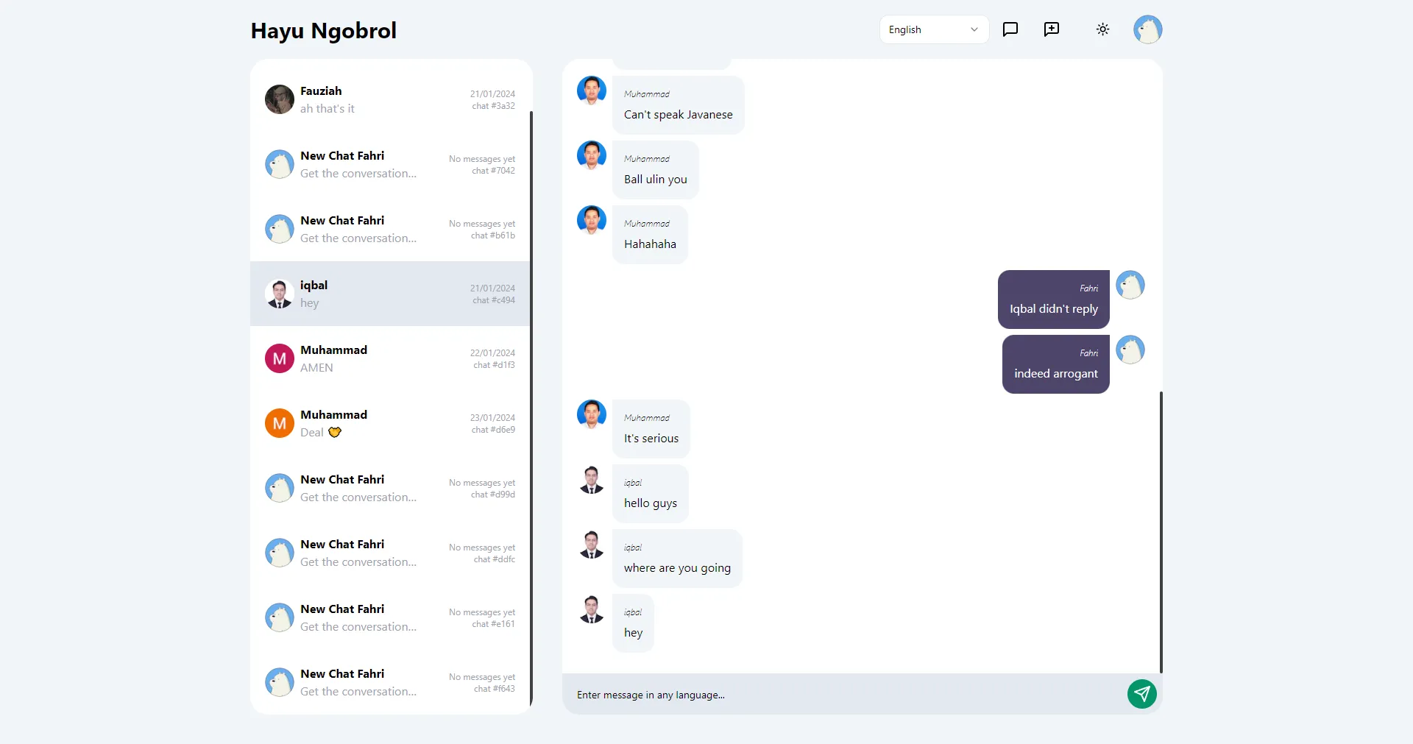The height and width of the screenshot is (744, 1413).
Task: Click Fahri's avatar beside 'indeed arrogant' message
Action: (x=1130, y=350)
